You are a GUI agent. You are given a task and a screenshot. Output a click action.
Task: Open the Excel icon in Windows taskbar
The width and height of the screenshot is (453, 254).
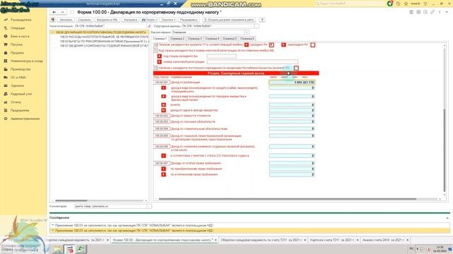tap(81, 249)
